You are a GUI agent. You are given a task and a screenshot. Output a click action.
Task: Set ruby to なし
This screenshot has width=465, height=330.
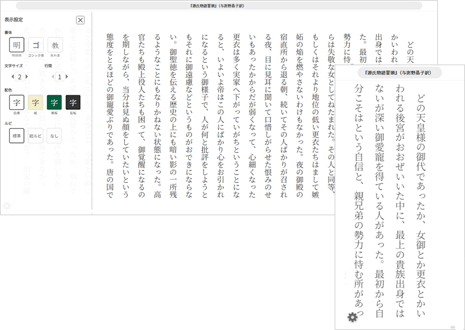click(54, 136)
